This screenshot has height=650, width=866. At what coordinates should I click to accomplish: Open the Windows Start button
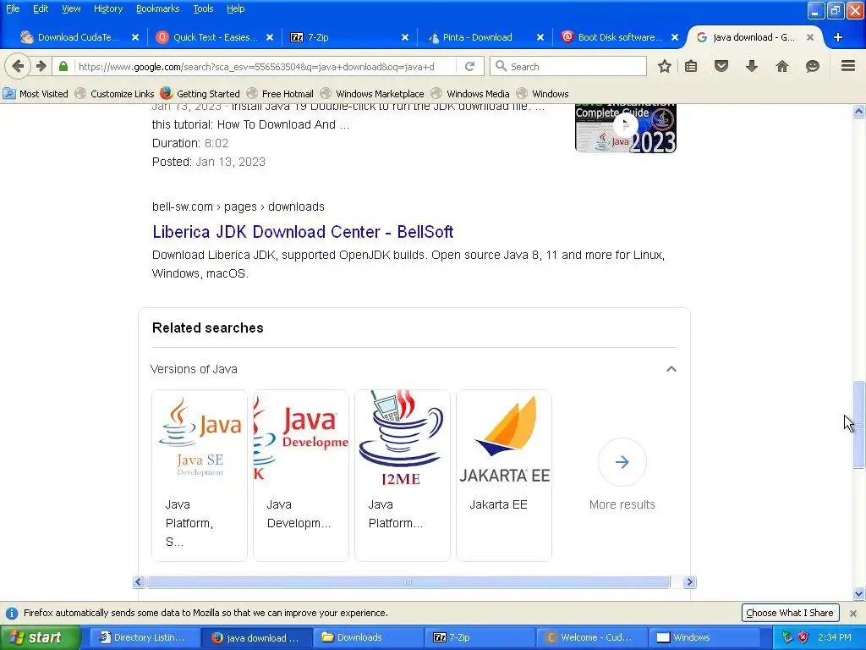coord(40,637)
